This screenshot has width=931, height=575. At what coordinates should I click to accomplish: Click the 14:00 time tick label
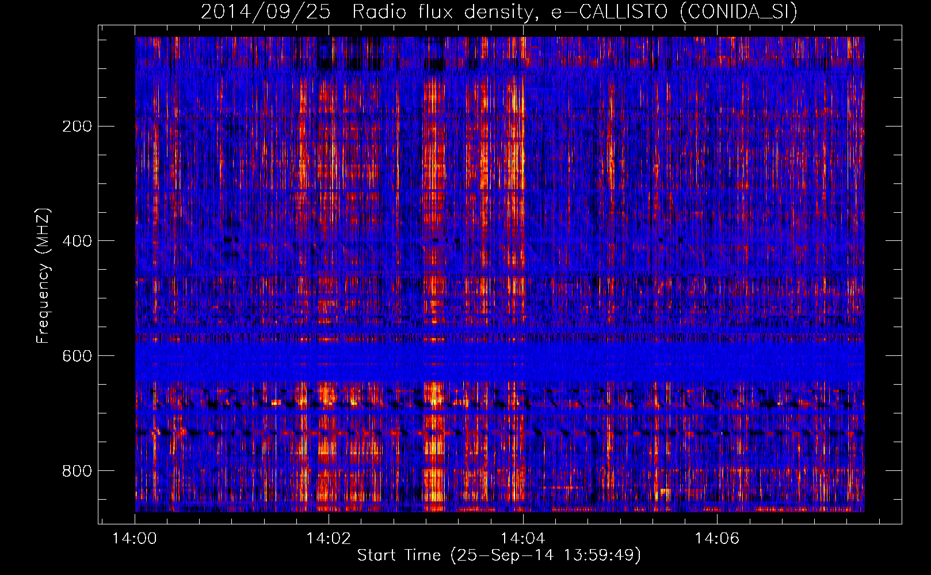[x=135, y=538]
